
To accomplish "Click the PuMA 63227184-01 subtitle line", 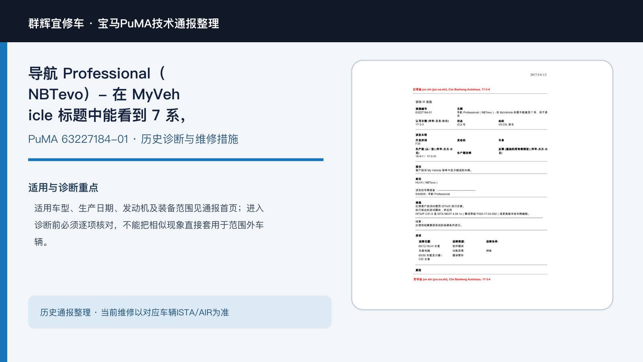I will tap(133, 139).
